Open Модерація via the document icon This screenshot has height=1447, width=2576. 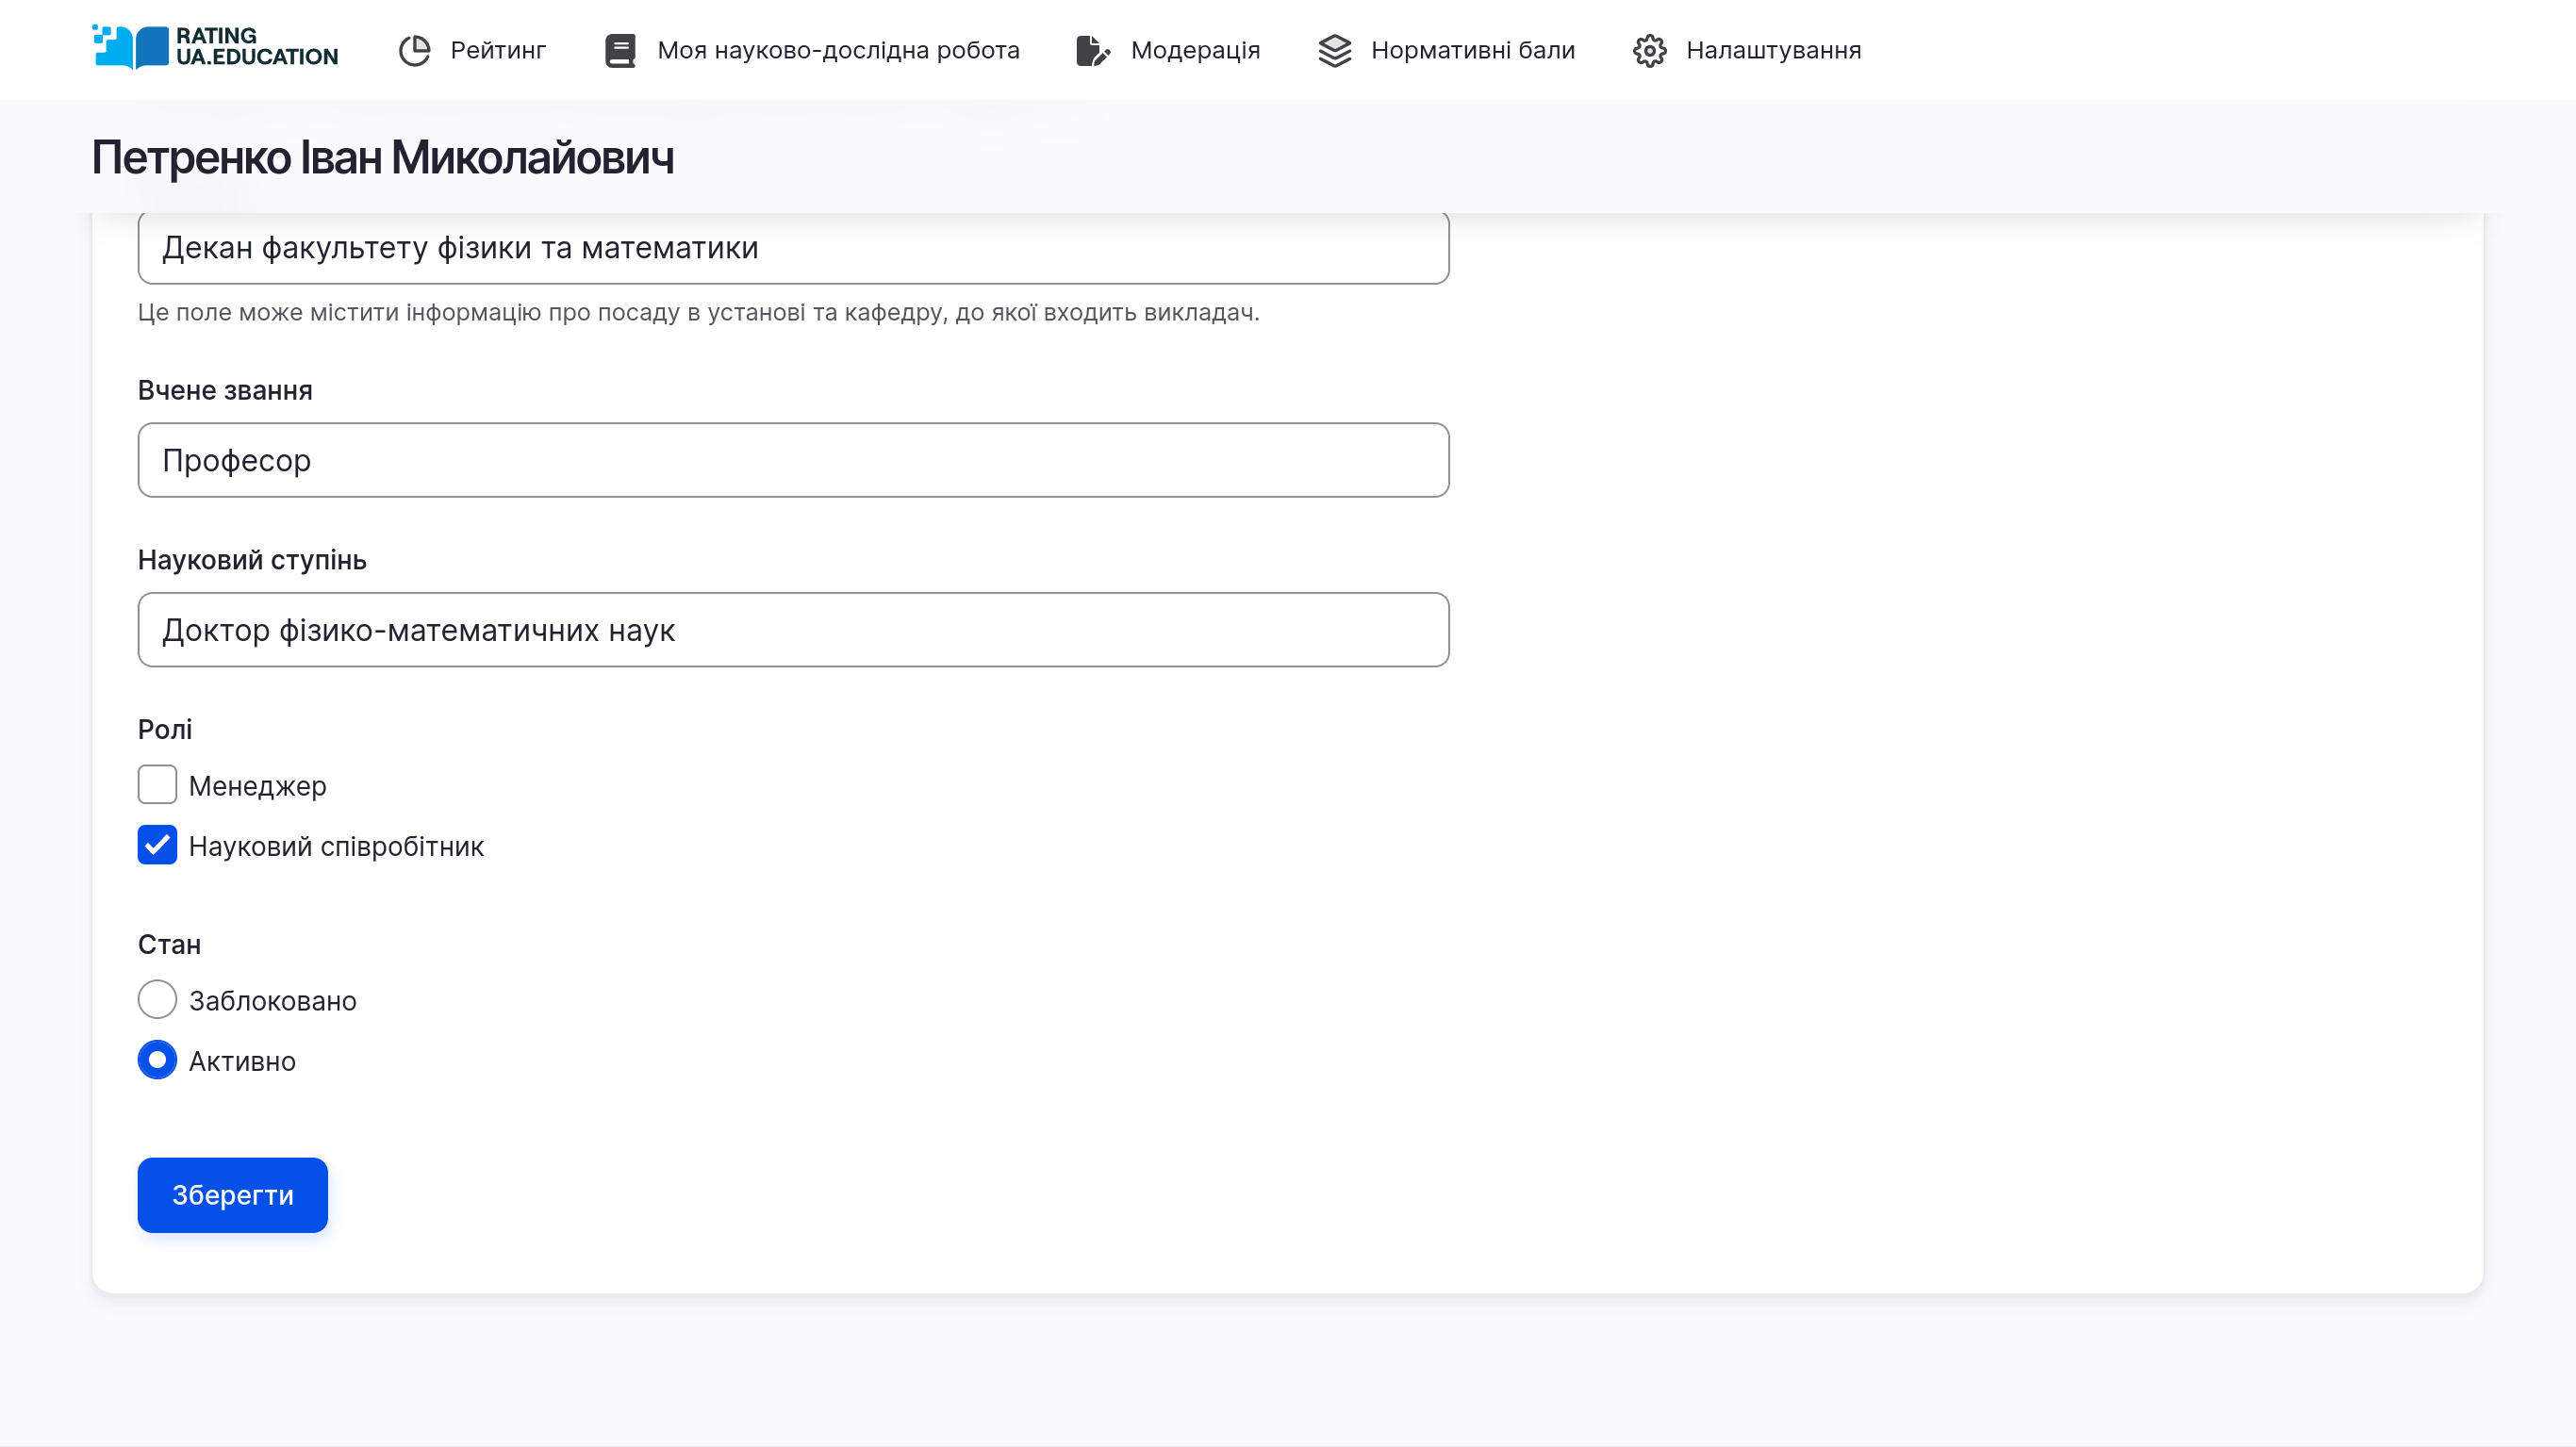tap(1093, 49)
